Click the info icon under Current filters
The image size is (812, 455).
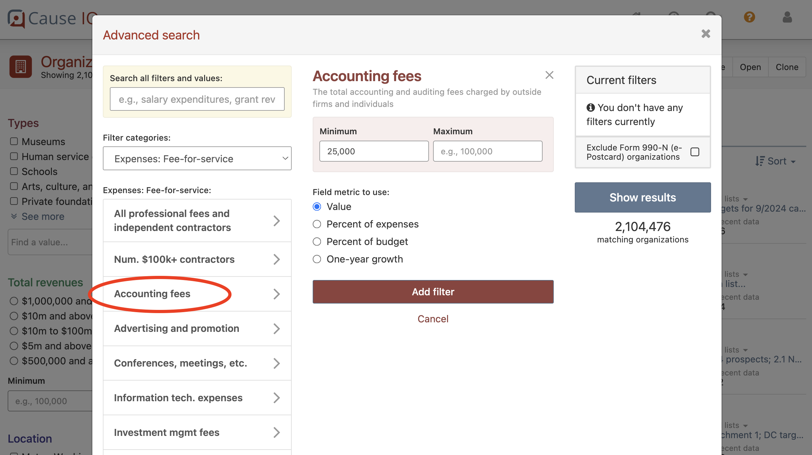coord(591,108)
